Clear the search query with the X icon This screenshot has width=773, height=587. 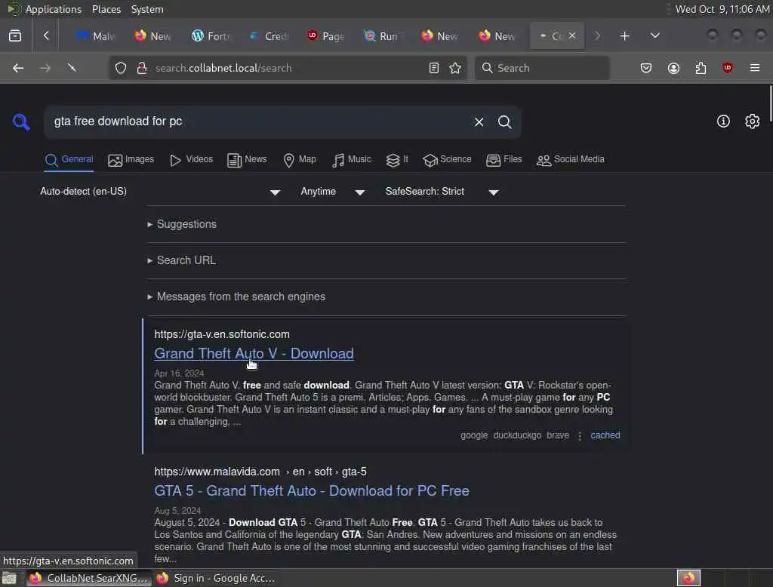(x=479, y=121)
